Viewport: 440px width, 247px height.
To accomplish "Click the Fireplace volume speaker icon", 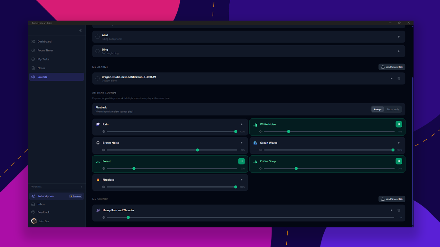I will (x=104, y=187).
